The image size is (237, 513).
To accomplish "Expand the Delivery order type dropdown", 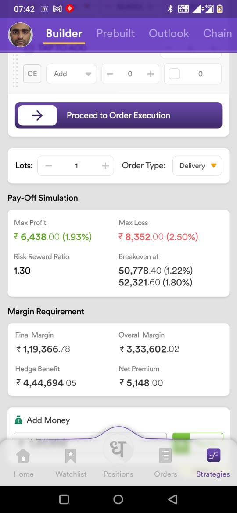I will click(x=197, y=166).
